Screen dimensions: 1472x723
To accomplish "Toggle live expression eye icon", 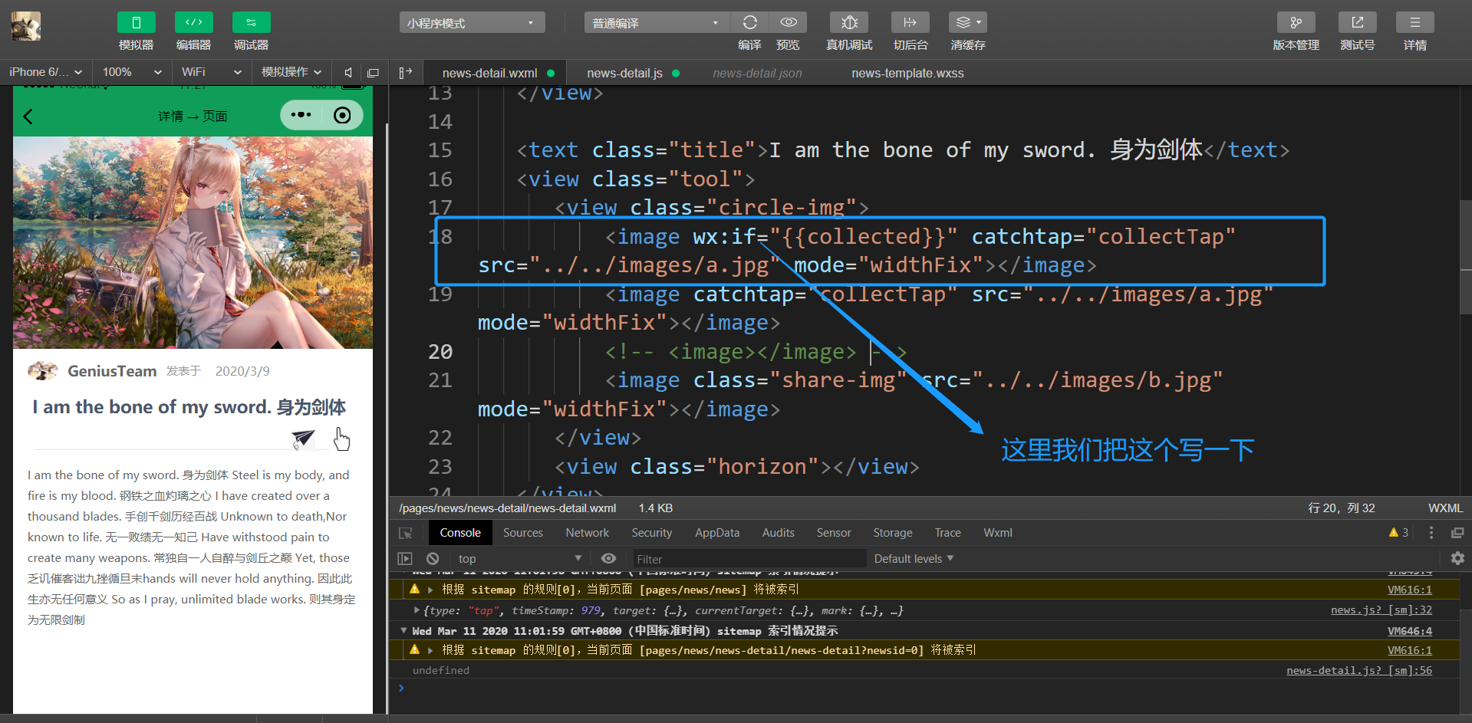I will pos(608,558).
